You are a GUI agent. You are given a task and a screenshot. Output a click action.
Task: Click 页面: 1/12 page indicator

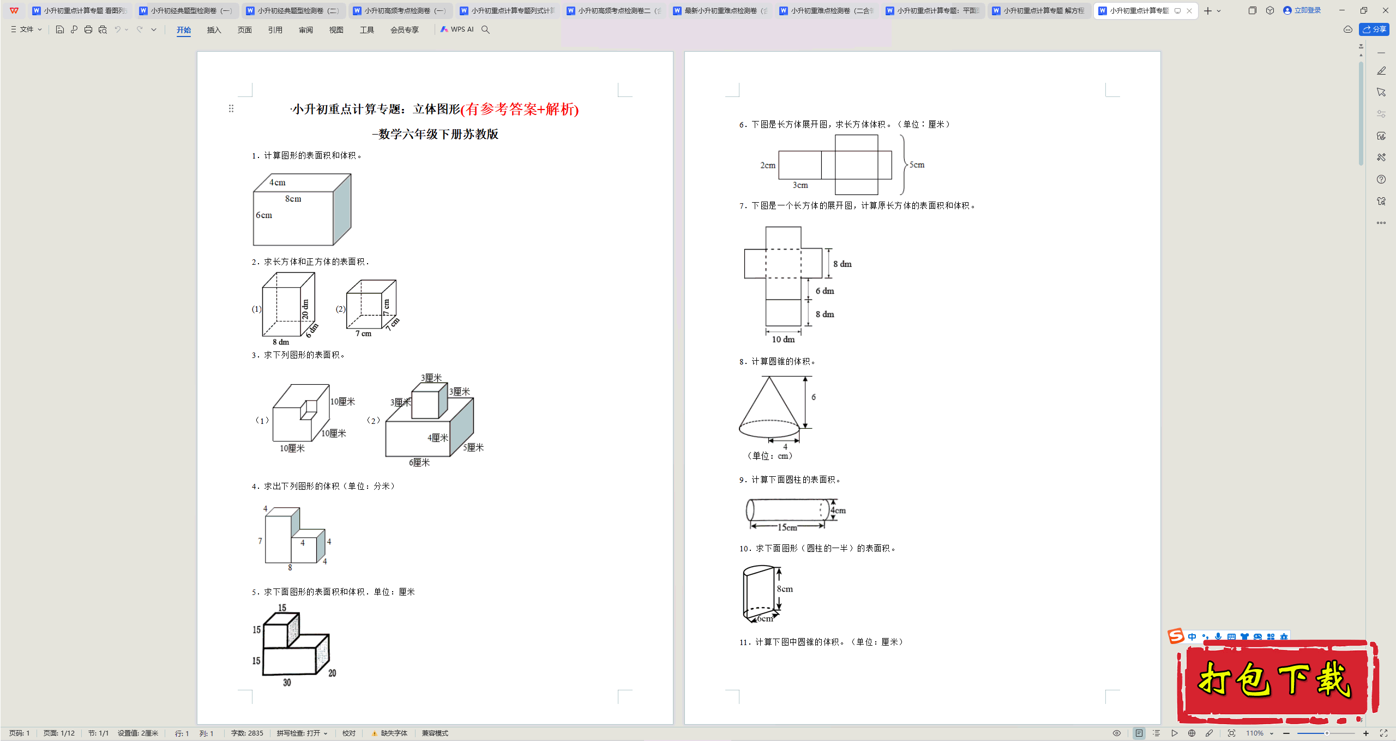(x=59, y=733)
